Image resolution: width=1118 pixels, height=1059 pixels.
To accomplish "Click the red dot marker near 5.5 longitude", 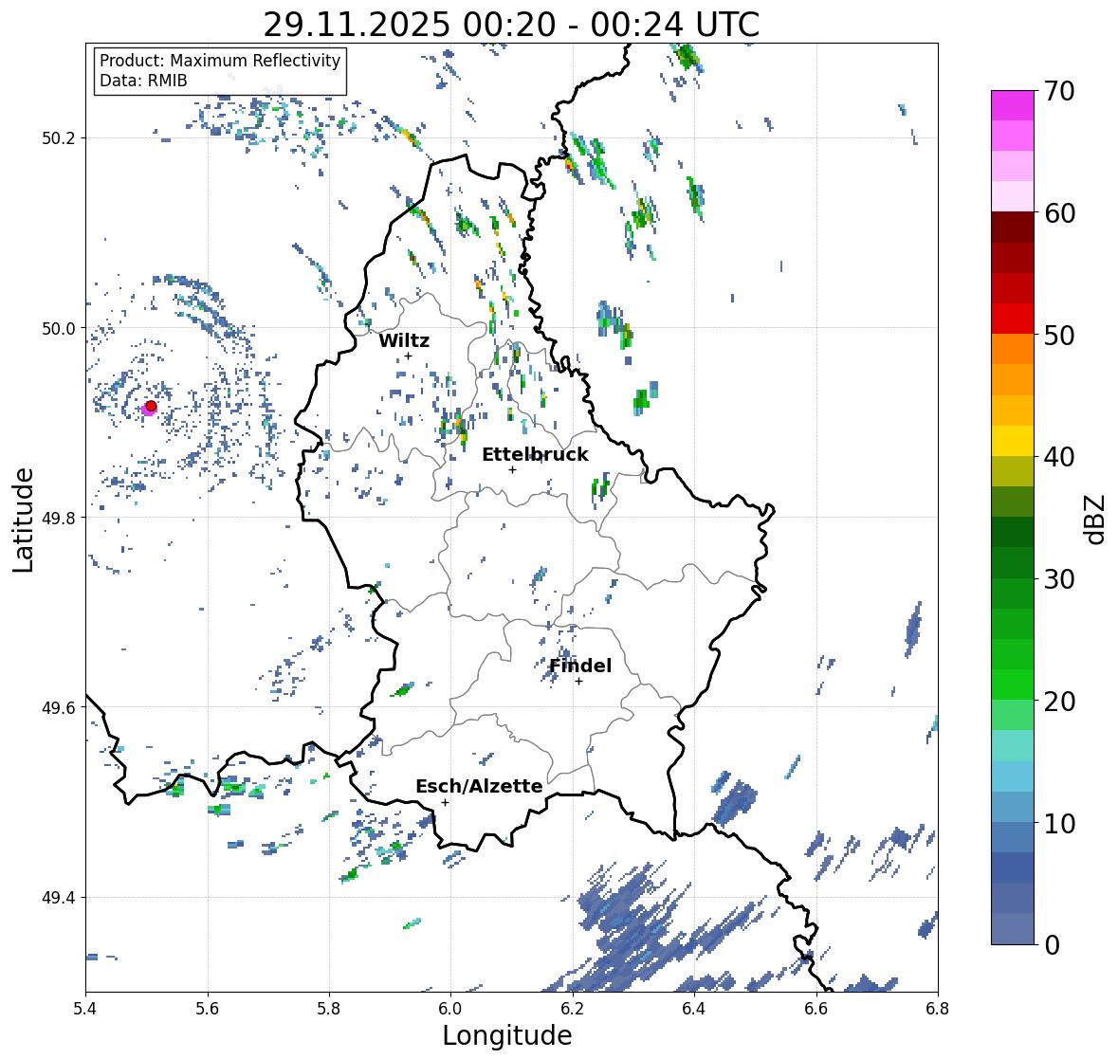I will point(151,406).
